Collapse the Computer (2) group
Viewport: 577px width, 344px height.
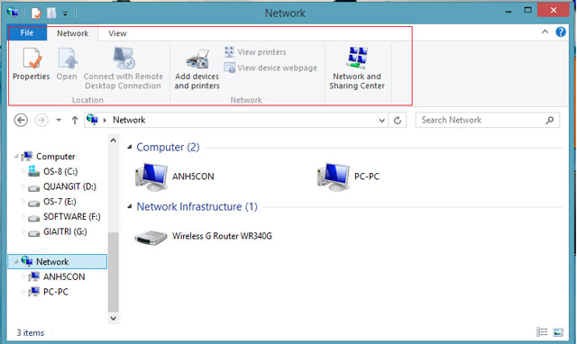pos(130,147)
